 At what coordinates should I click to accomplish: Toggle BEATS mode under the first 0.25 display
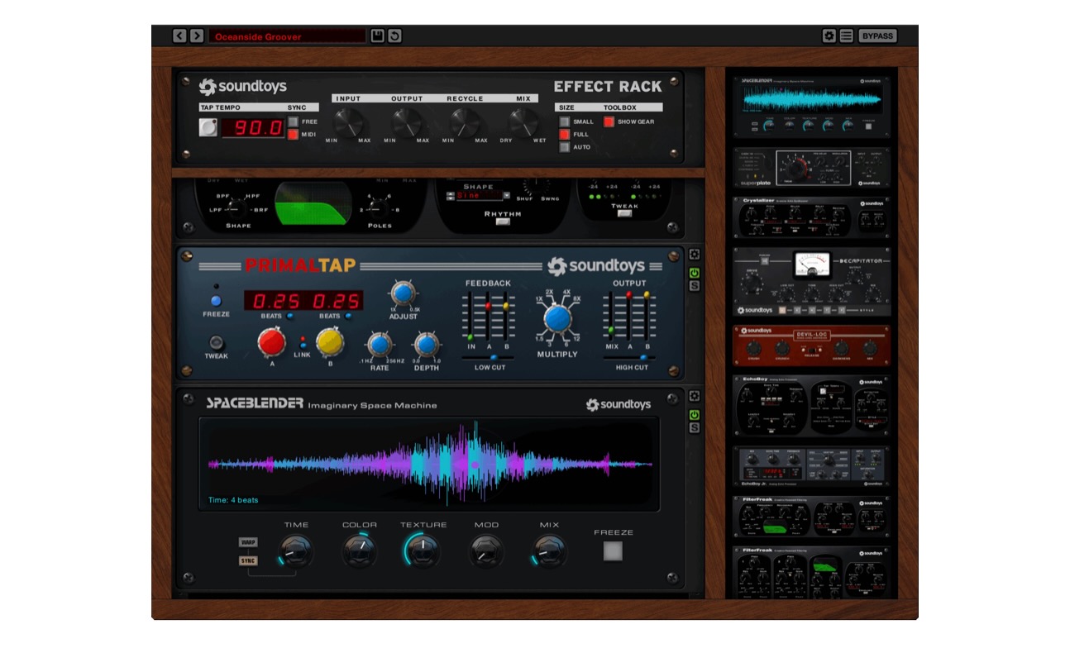290,316
